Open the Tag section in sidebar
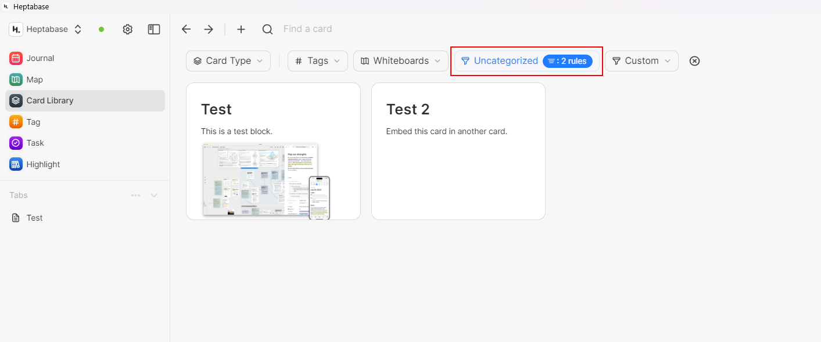This screenshot has width=821, height=342. [x=33, y=122]
